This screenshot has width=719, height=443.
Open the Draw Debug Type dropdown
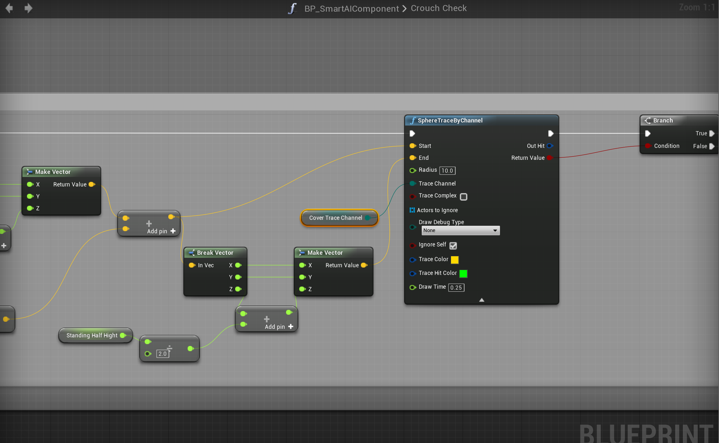pyautogui.click(x=460, y=231)
